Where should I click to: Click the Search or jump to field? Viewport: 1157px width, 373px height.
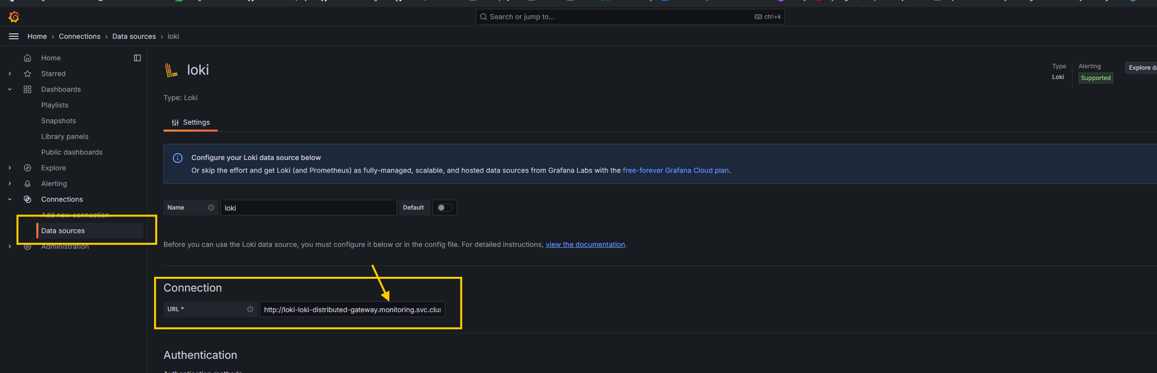(x=630, y=17)
